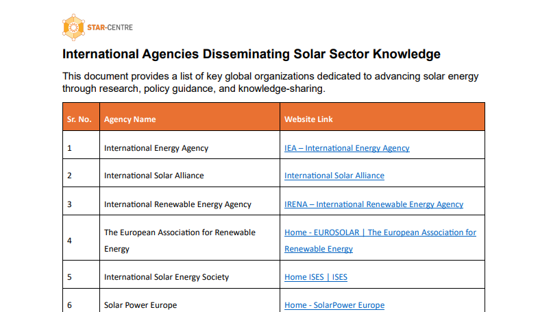The image size is (551, 312).
Task: Click the STAR-CENTRE hexagon logo icon
Action: (x=72, y=27)
